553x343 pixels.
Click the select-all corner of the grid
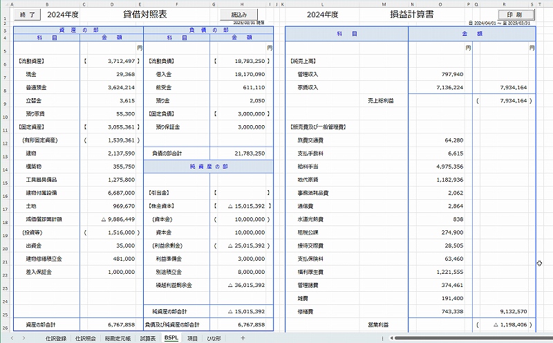click(x=3, y=5)
